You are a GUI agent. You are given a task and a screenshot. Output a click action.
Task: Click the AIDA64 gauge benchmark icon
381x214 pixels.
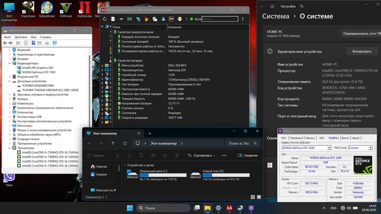(x=179, y=19)
